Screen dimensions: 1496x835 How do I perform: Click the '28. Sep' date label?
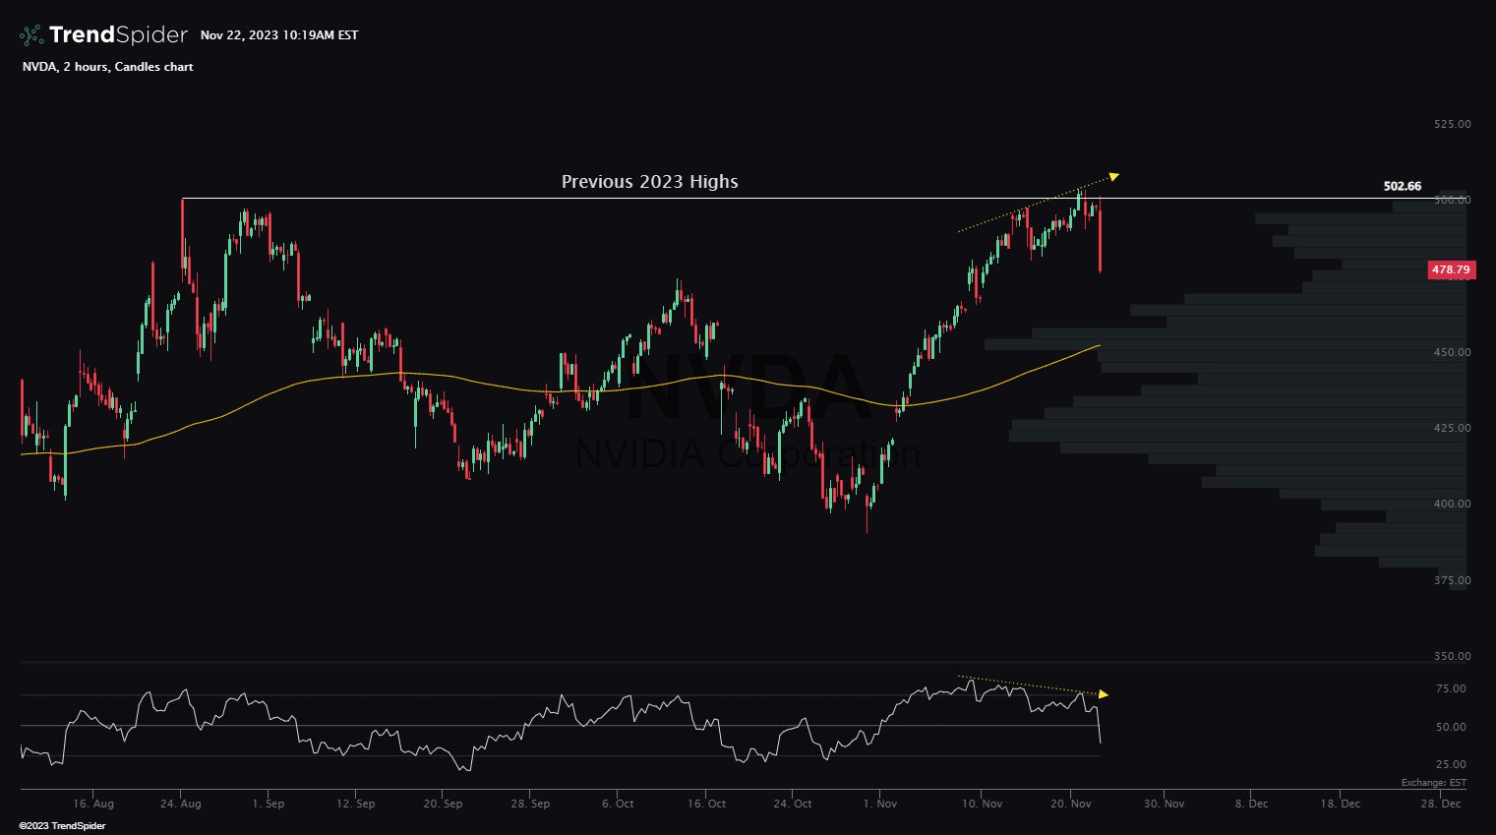click(530, 804)
